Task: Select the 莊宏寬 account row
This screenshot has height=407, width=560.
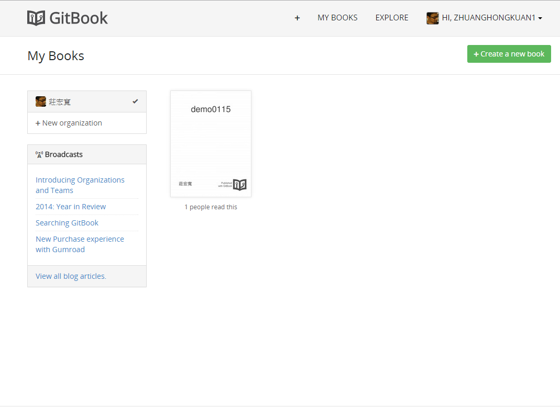Action: click(87, 101)
